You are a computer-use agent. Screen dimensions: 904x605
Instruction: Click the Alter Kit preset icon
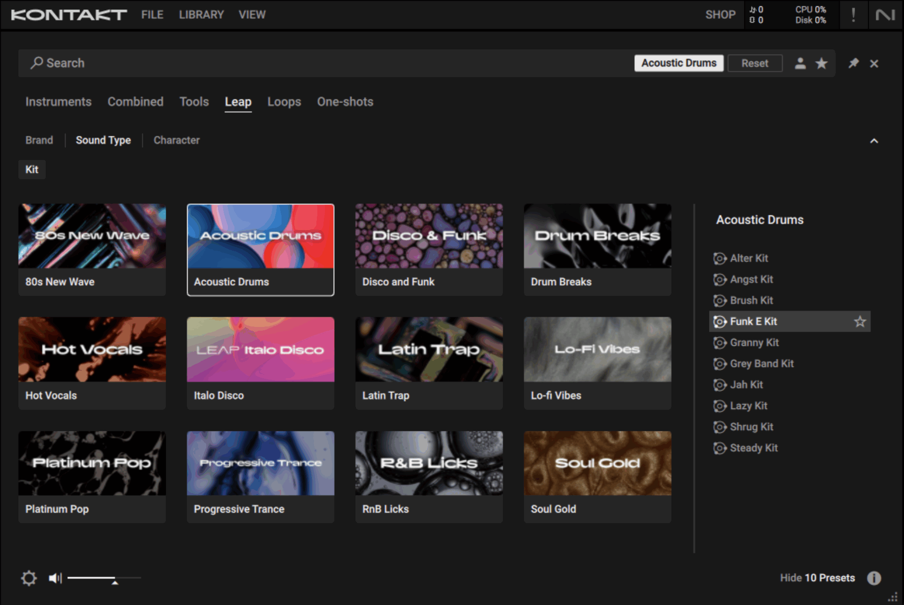pyautogui.click(x=719, y=258)
